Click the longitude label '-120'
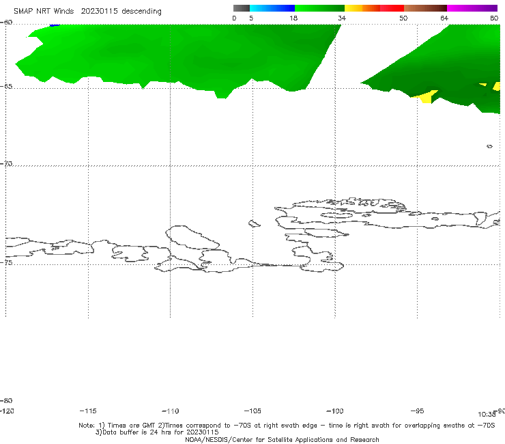505x444 pixels. coord(7,411)
